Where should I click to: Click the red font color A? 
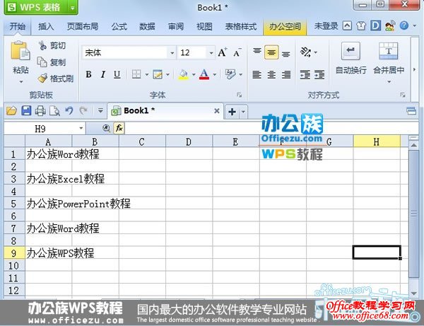(204, 74)
